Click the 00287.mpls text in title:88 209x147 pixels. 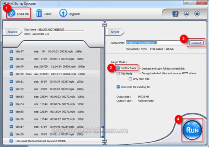coord(68,134)
